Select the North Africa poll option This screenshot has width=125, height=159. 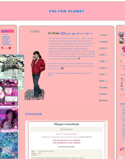tap(121, 109)
